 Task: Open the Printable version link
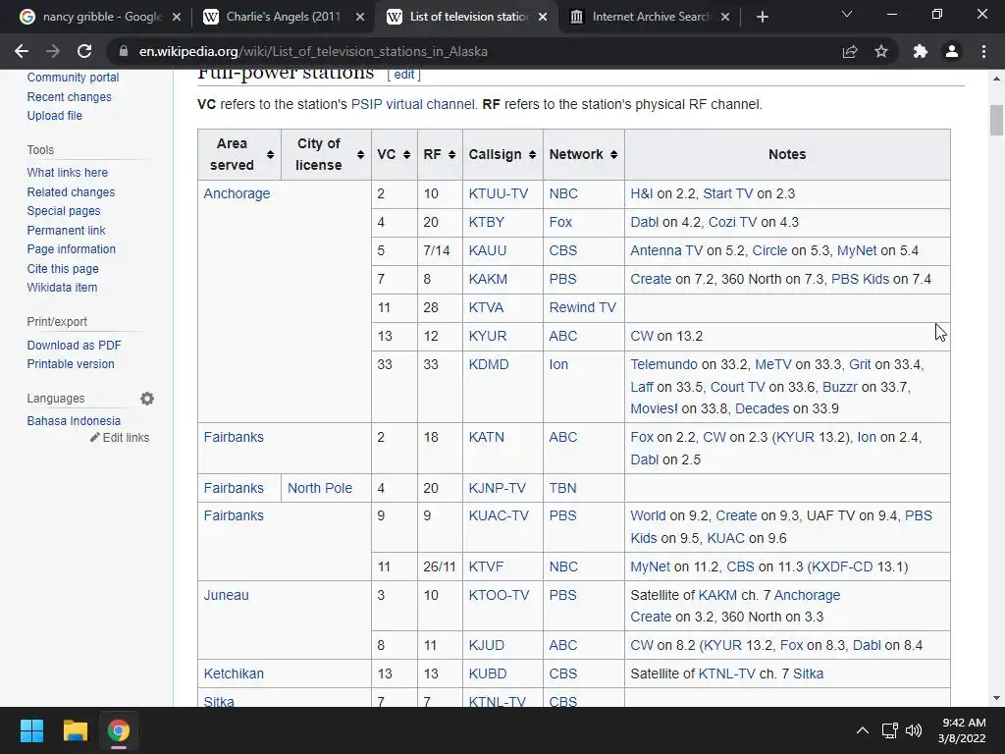71,363
